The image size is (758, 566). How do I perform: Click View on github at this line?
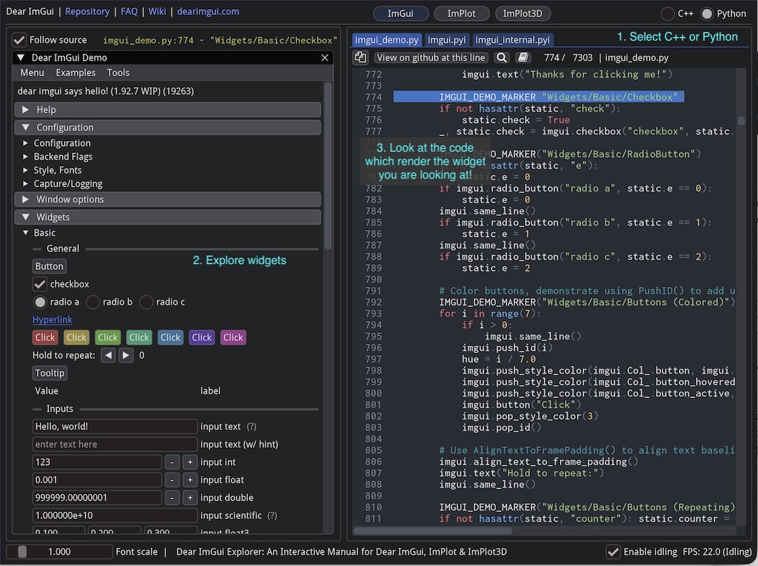tap(430, 57)
